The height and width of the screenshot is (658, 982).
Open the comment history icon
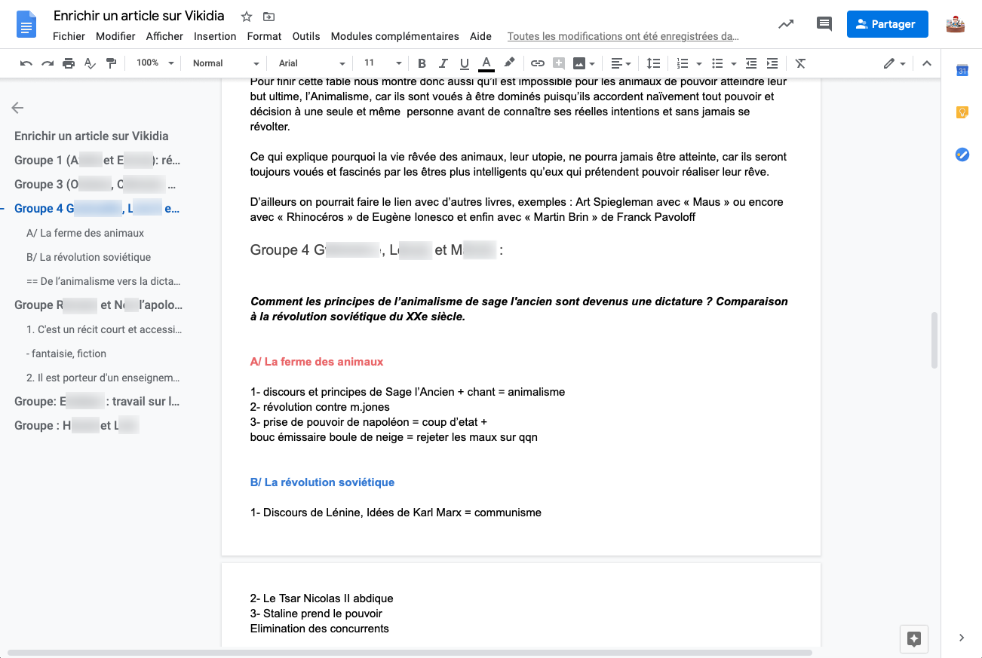point(824,24)
